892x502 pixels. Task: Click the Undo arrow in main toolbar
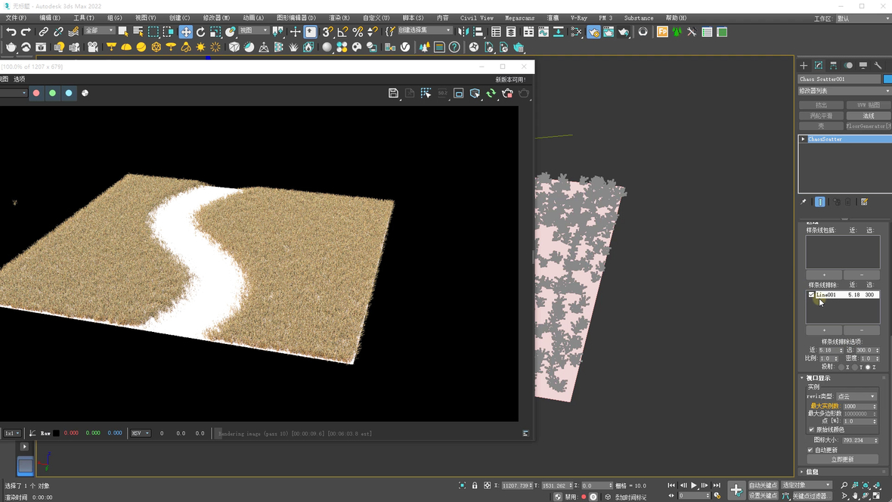point(11,32)
